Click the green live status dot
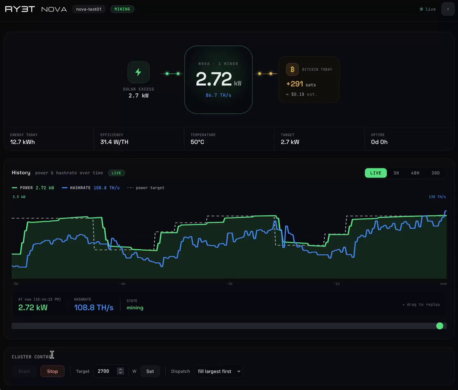Image resolution: width=458 pixels, height=390 pixels. [421, 9]
